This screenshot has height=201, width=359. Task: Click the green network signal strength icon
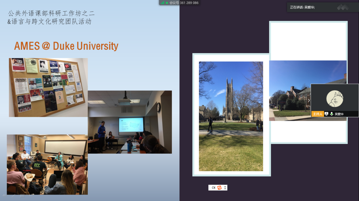tap(163, 3)
